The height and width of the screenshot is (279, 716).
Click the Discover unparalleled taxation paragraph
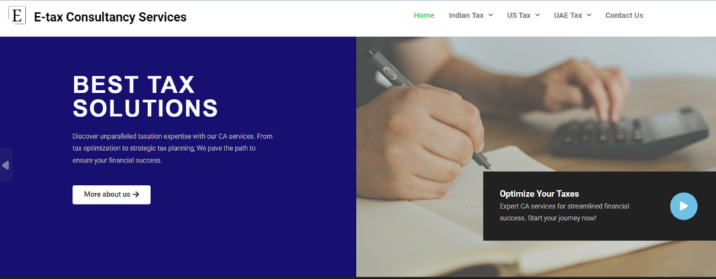[x=173, y=149]
